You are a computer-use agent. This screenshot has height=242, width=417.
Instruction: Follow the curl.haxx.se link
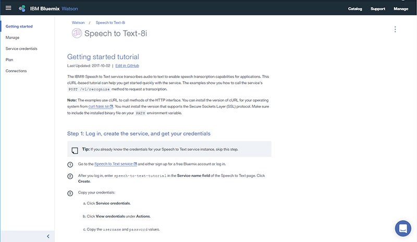coord(101,106)
